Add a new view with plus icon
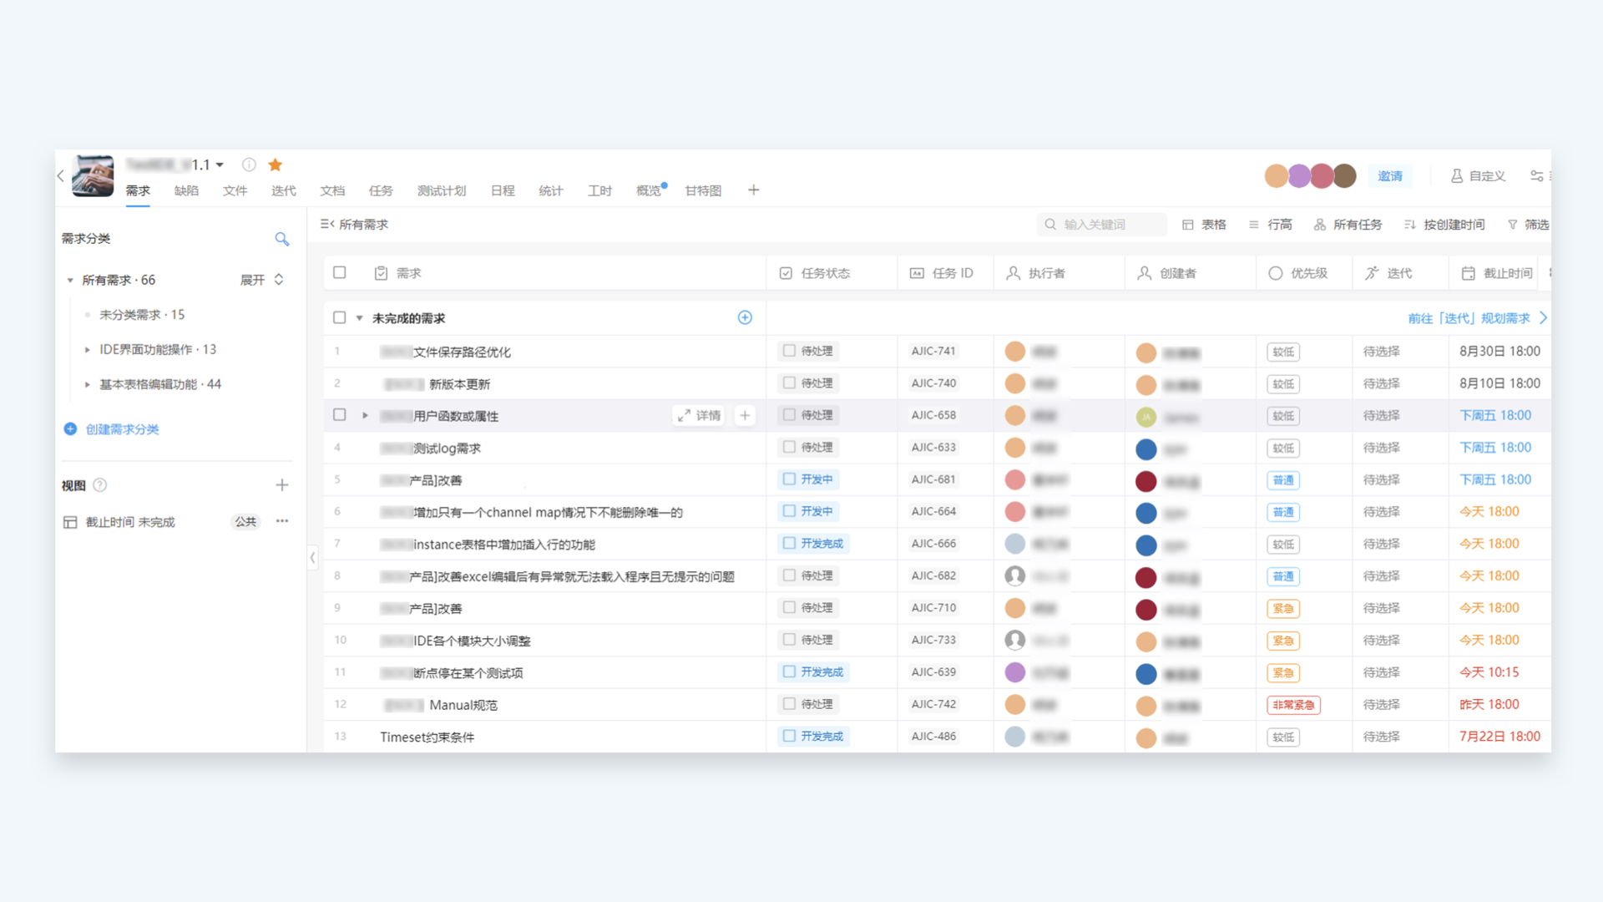The image size is (1603, 902). 282,485
